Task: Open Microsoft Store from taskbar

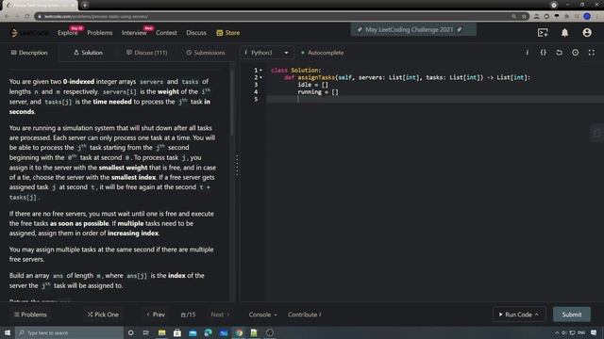Action: [x=177, y=332]
